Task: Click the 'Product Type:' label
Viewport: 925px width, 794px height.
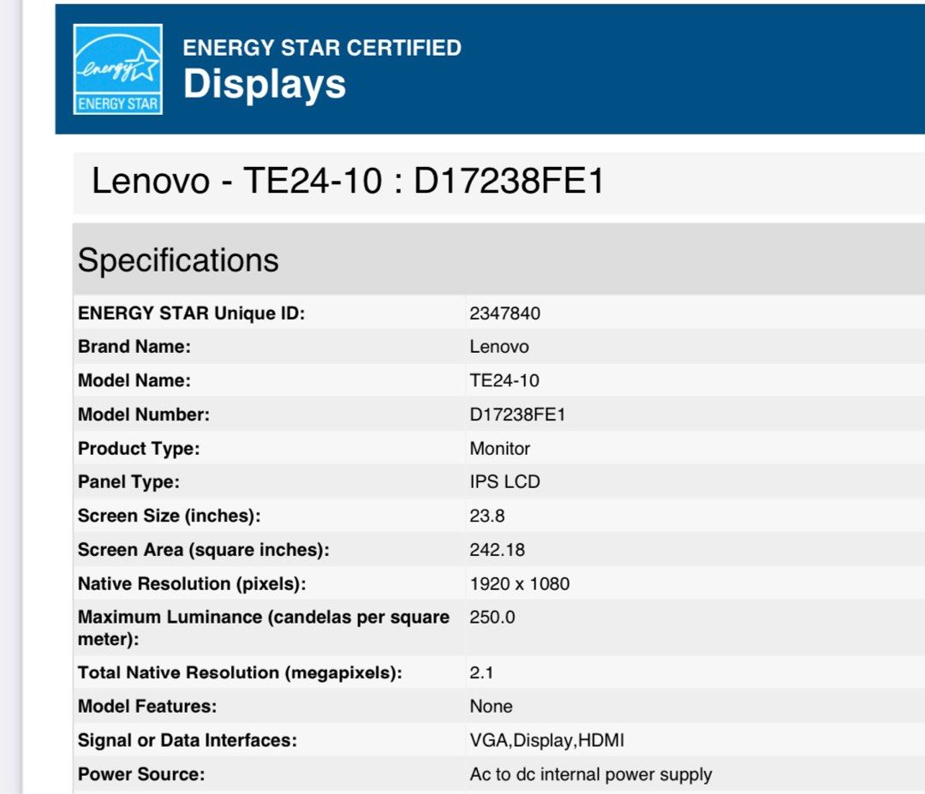Action: coord(139,449)
